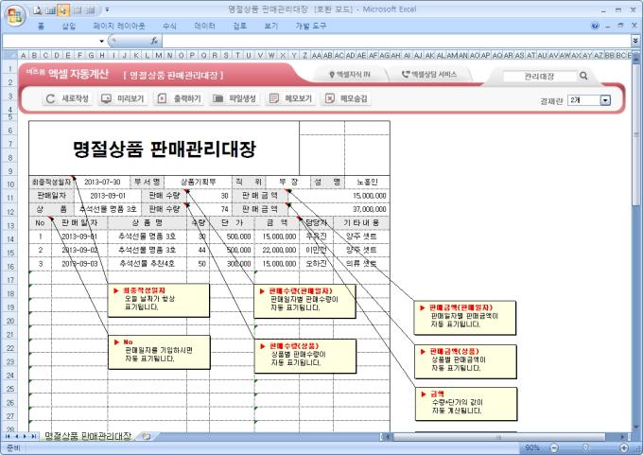
Task: Open the quick access toolbar customize arrow
Action: [x=107, y=9]
